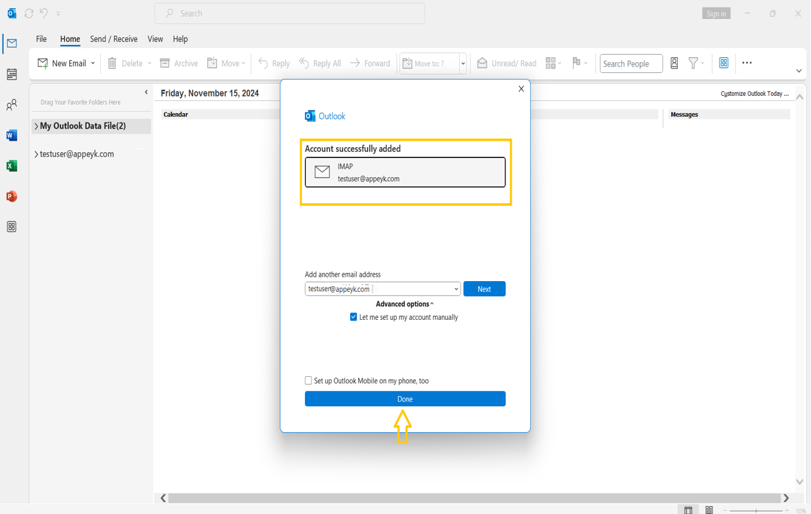Launch Excel from the sidebar
The height and width of the screenshot is (514, 811).
click(11, 166)
